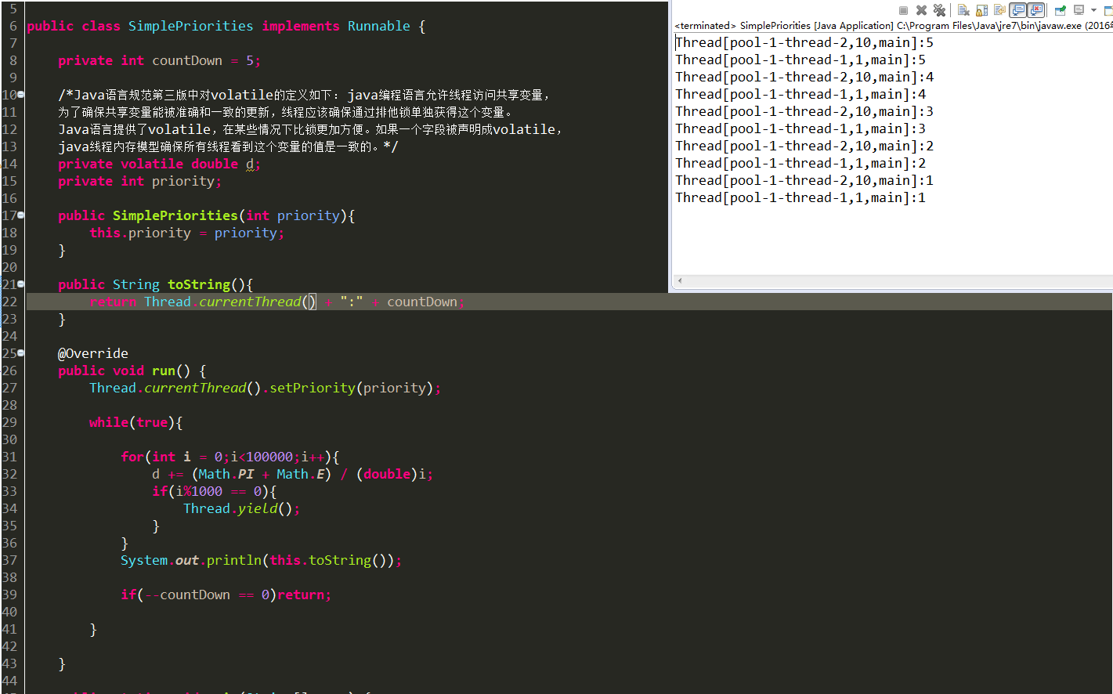Toggle Scroll Lock in the console toolbar

coord(982,10)
